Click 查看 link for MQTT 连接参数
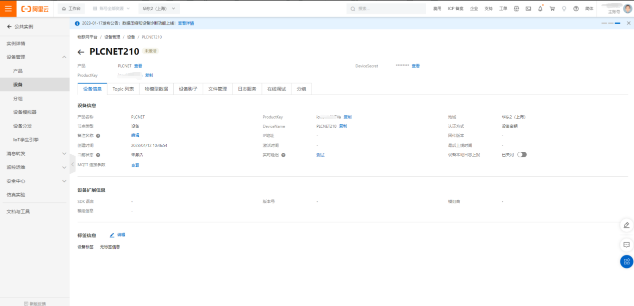This screenshot has height=306, width=634. pyautogui.click(x=135, y=165)
